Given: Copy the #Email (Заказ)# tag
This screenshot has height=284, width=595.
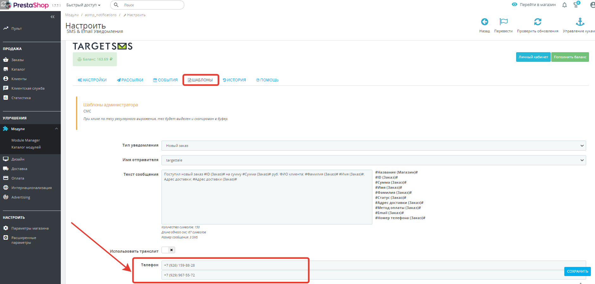Looking at the screenshot, I should 389,213.
